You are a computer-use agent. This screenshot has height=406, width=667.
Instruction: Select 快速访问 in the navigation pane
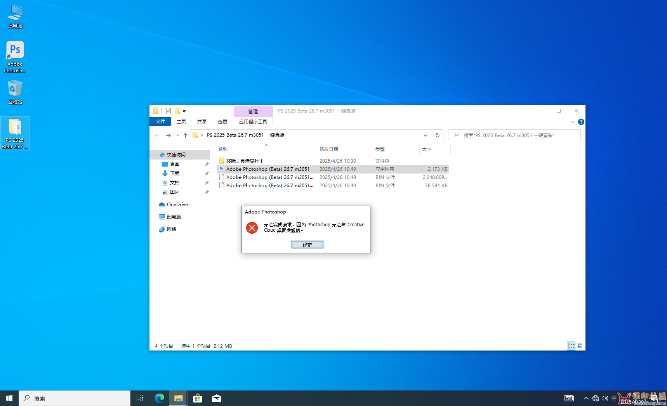pyautogui.click(x=180, y=154)
